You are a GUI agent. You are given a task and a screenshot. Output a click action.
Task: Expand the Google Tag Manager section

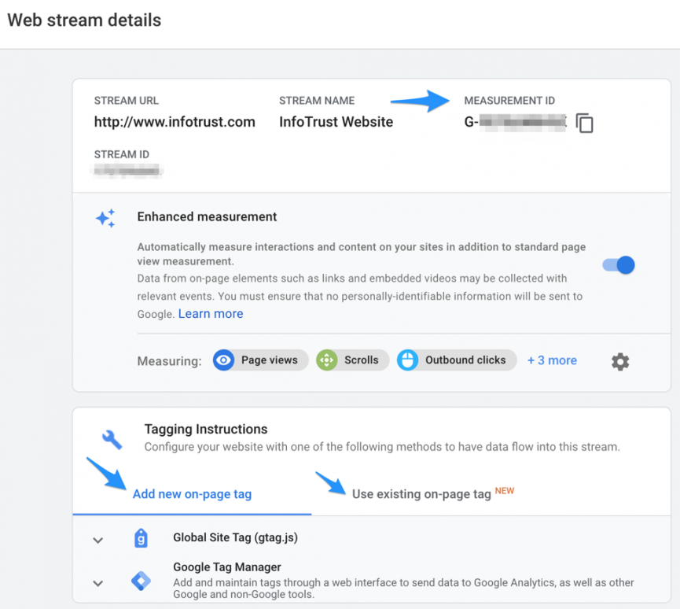click(97, 583)
